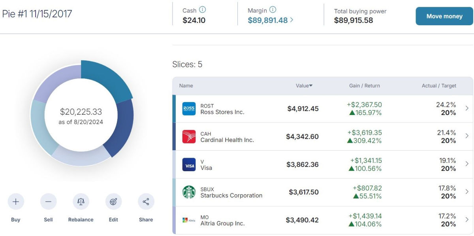The image size is (474, 236).
Task: Open Altria Group row chevron
Action: click(466, 220)
